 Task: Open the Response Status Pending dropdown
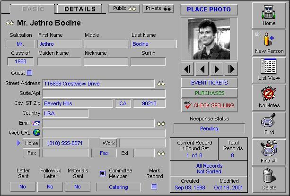[x=209, y=128]
